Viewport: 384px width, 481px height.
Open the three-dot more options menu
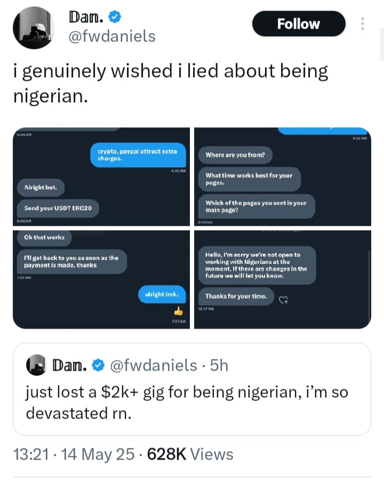[x=363, y=24]
